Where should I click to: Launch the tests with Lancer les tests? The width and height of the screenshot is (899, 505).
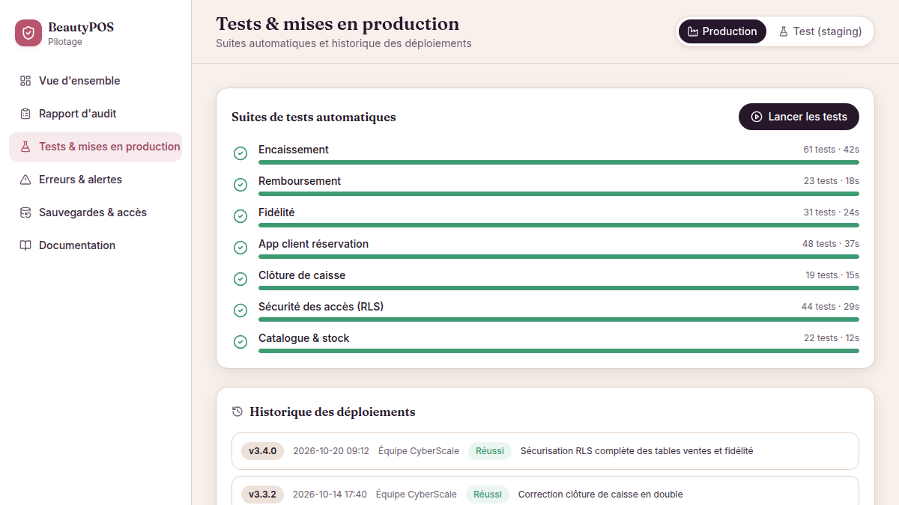799,117
